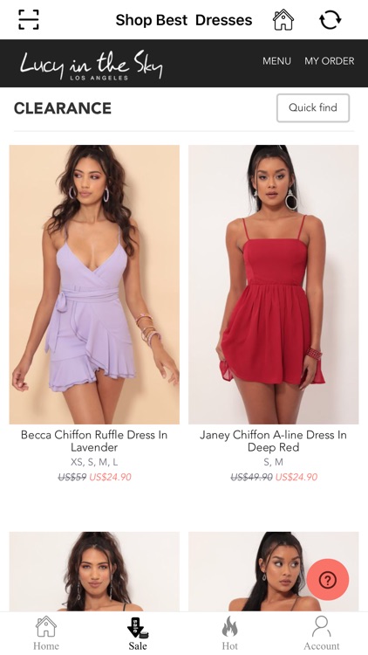Tap the scan icon at top left
Screen dimensions: 368x655
[29, 19]
